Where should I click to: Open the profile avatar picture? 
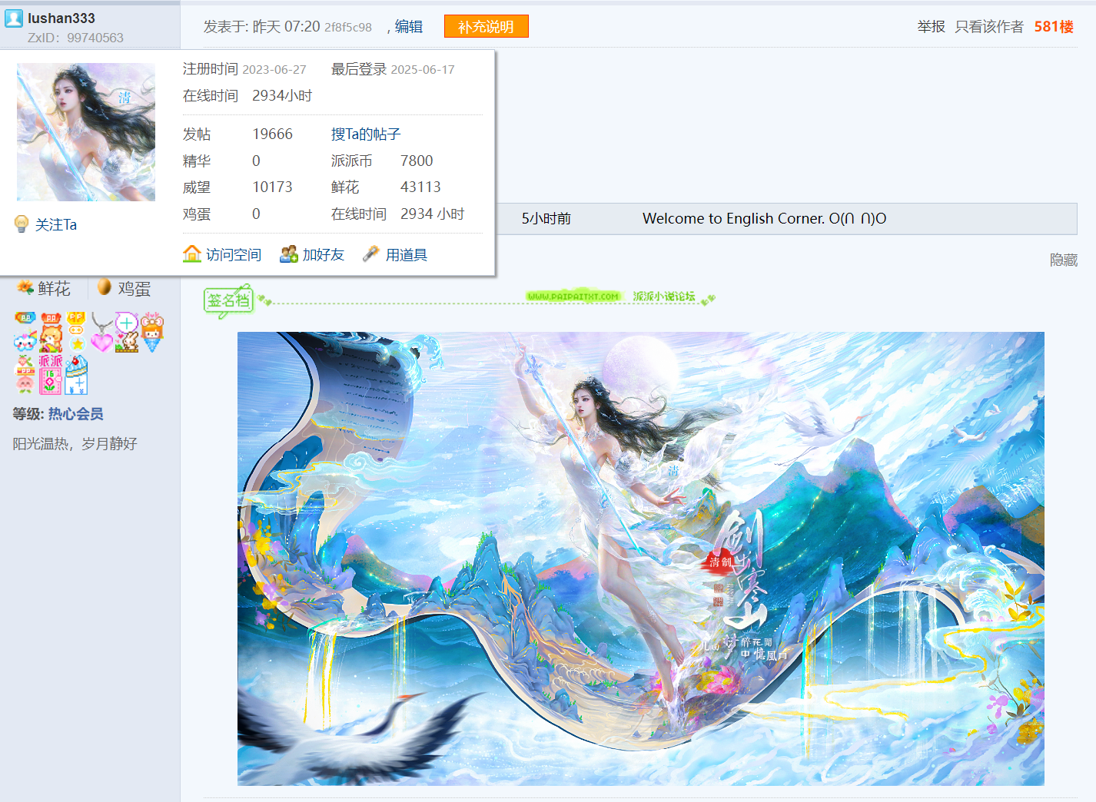(x=86, y=132)
